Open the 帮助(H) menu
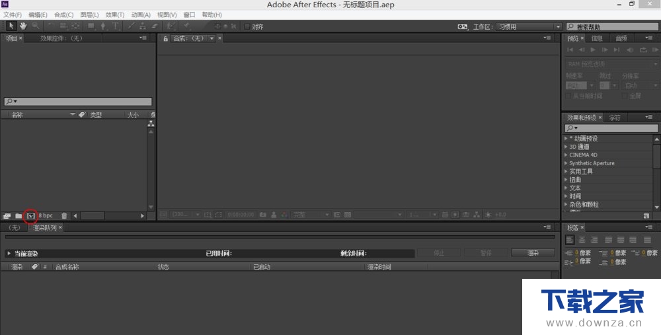This screenshot has width=661, height=335. tap(212, 15)
